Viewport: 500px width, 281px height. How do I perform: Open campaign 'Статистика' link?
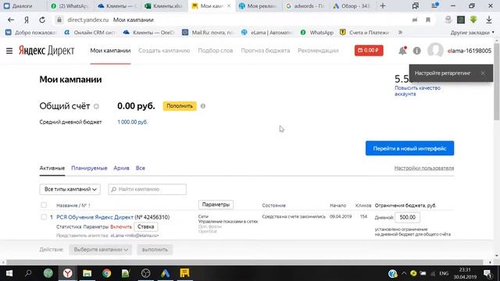(x=69, y=227)
